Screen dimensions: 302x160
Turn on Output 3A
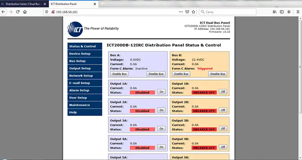click(x=162, y=128)
